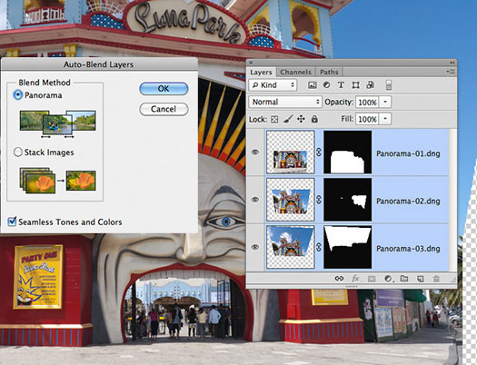
Task: Click mask link icon on Panorama-02.dng
Action: [x=319, y=200]
